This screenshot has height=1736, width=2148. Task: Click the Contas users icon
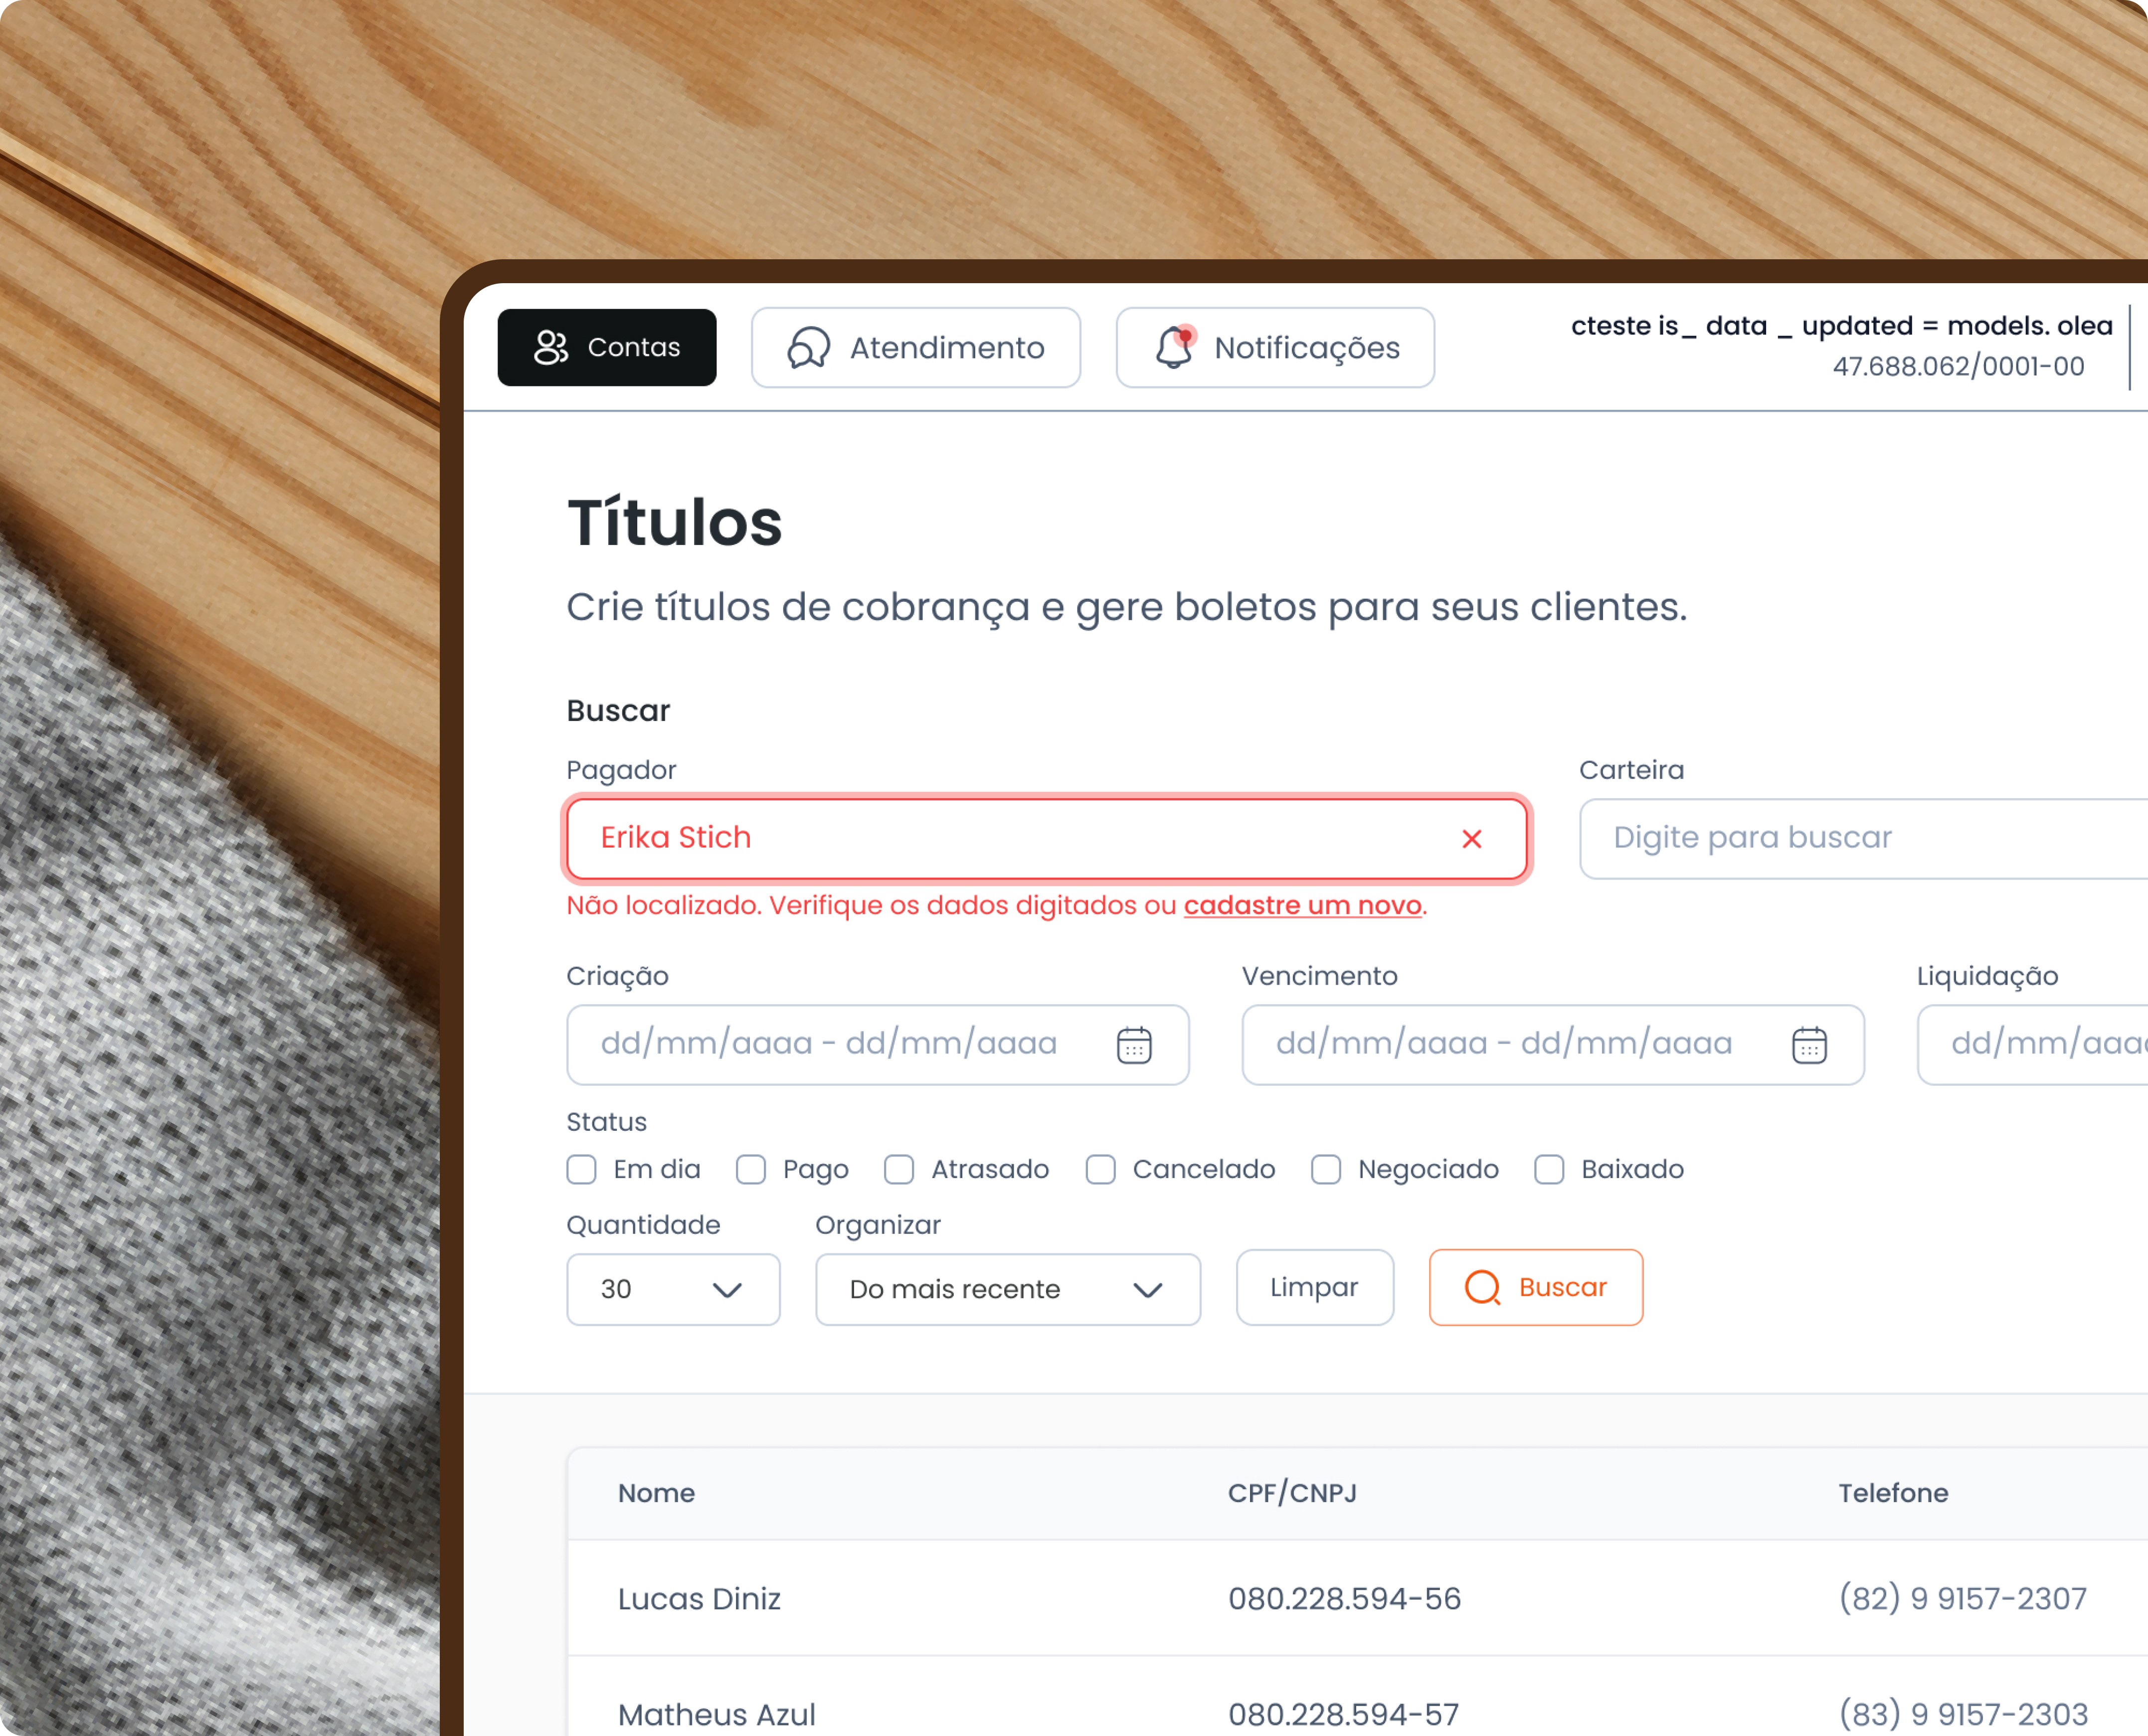pyautogui.click(x=551, y=347)
